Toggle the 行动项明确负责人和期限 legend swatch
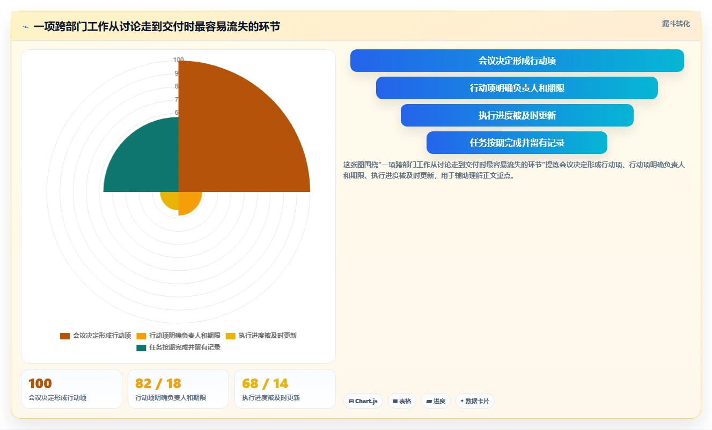Viewport: 712px width, 430px height. coord(141,336)
